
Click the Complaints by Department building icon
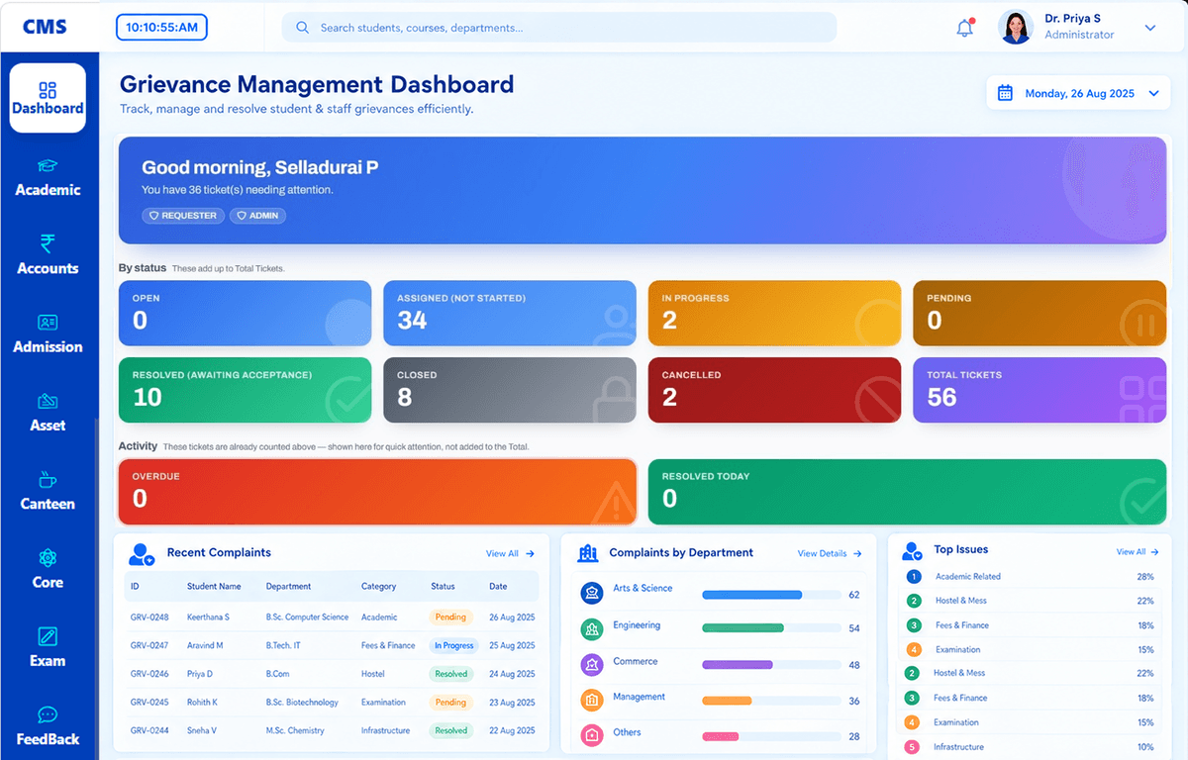point(588,553)
